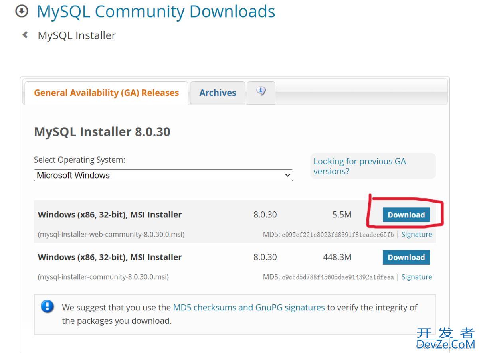Click the download circle icon beside page title
The height and width of the screenshot is (353, 479).
(x=22, y=12)
